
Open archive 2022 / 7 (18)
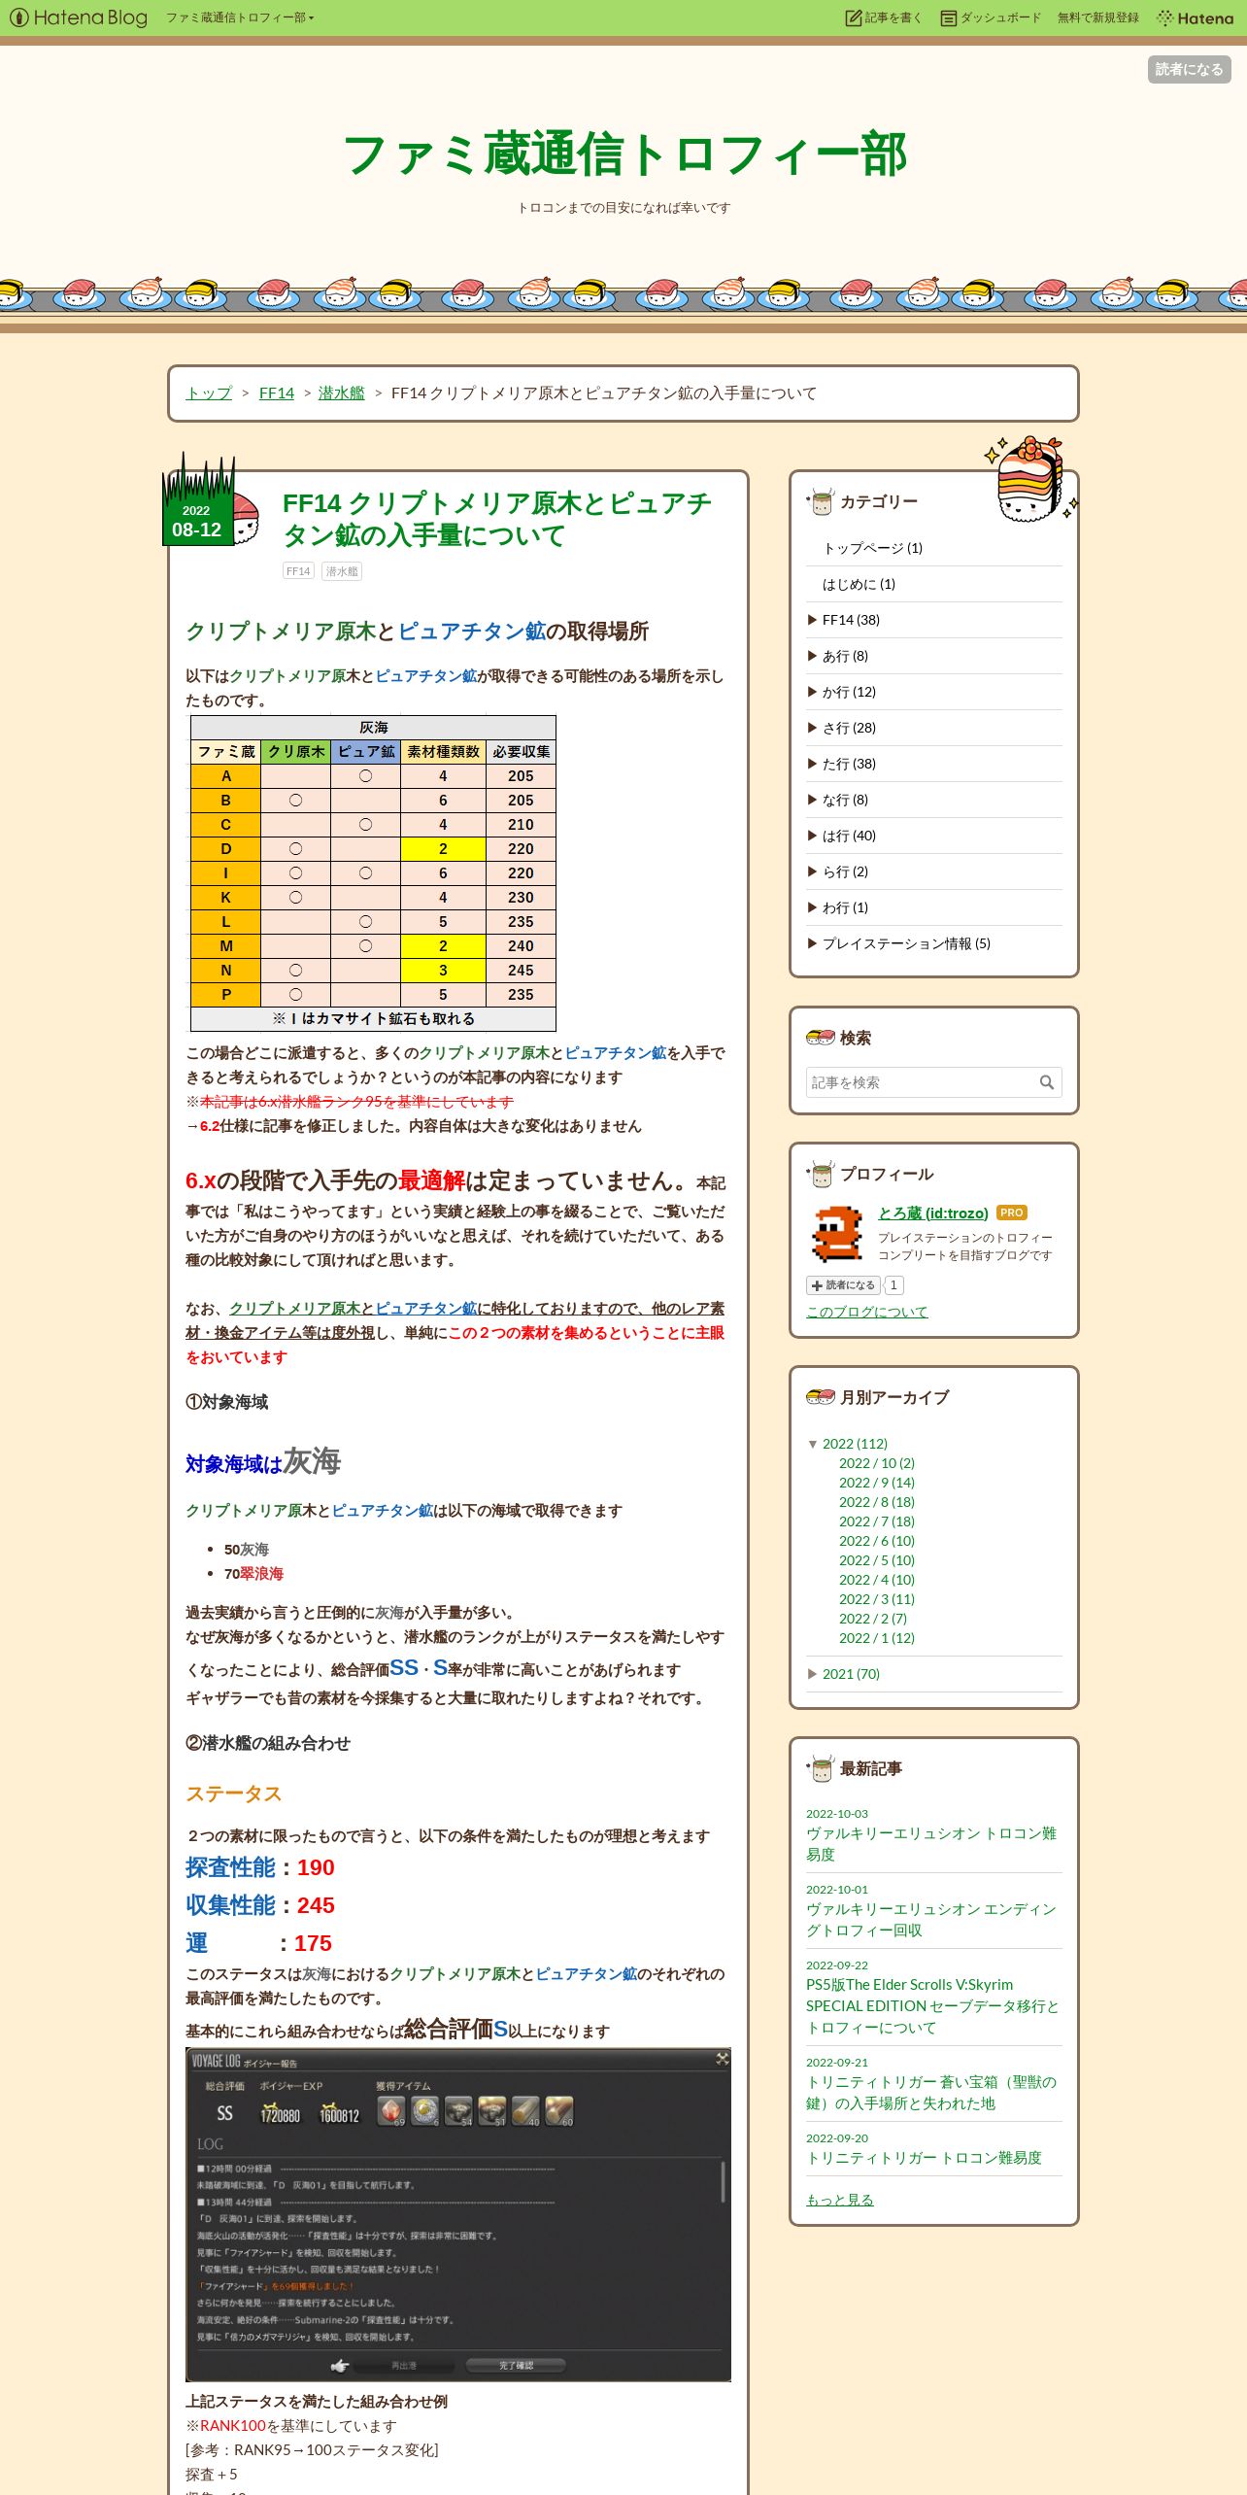pyautogui.click(x=877, y=1521)
